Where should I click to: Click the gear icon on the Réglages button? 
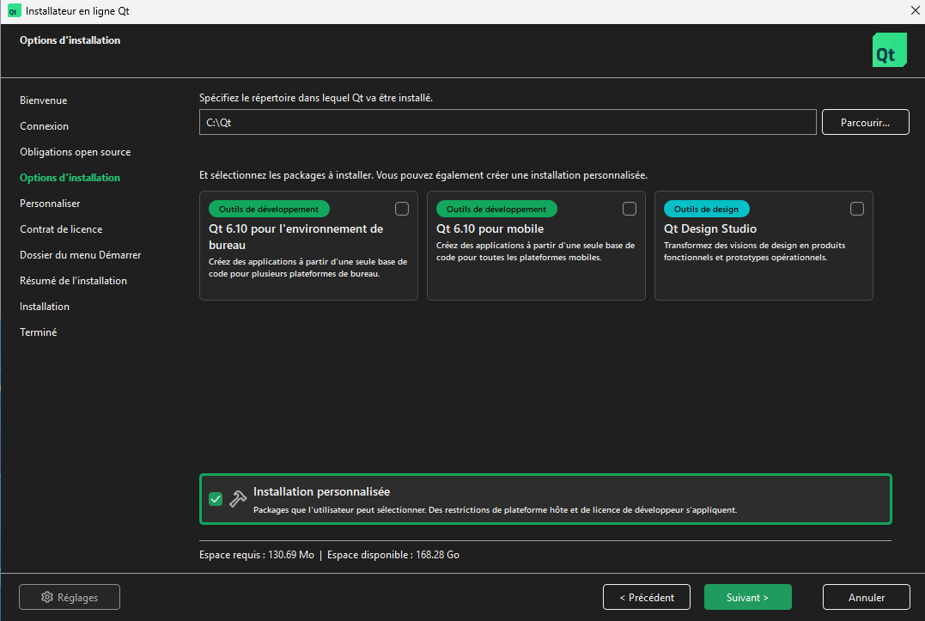tap(47, 597)
